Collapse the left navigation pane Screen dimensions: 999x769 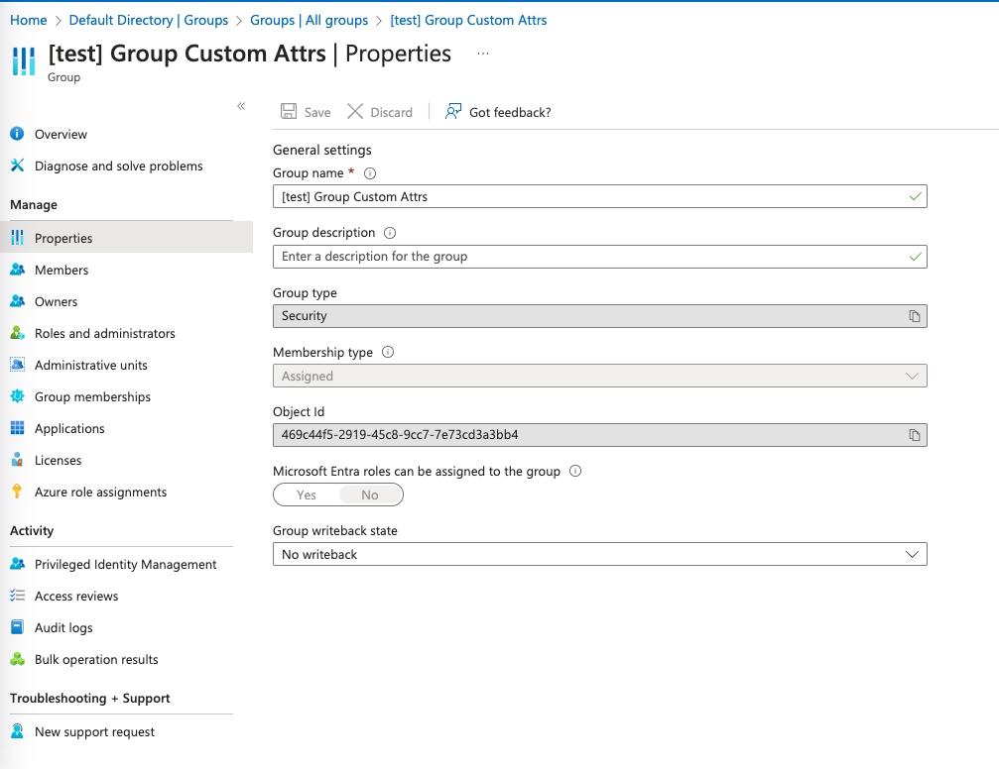coord(241,105)
